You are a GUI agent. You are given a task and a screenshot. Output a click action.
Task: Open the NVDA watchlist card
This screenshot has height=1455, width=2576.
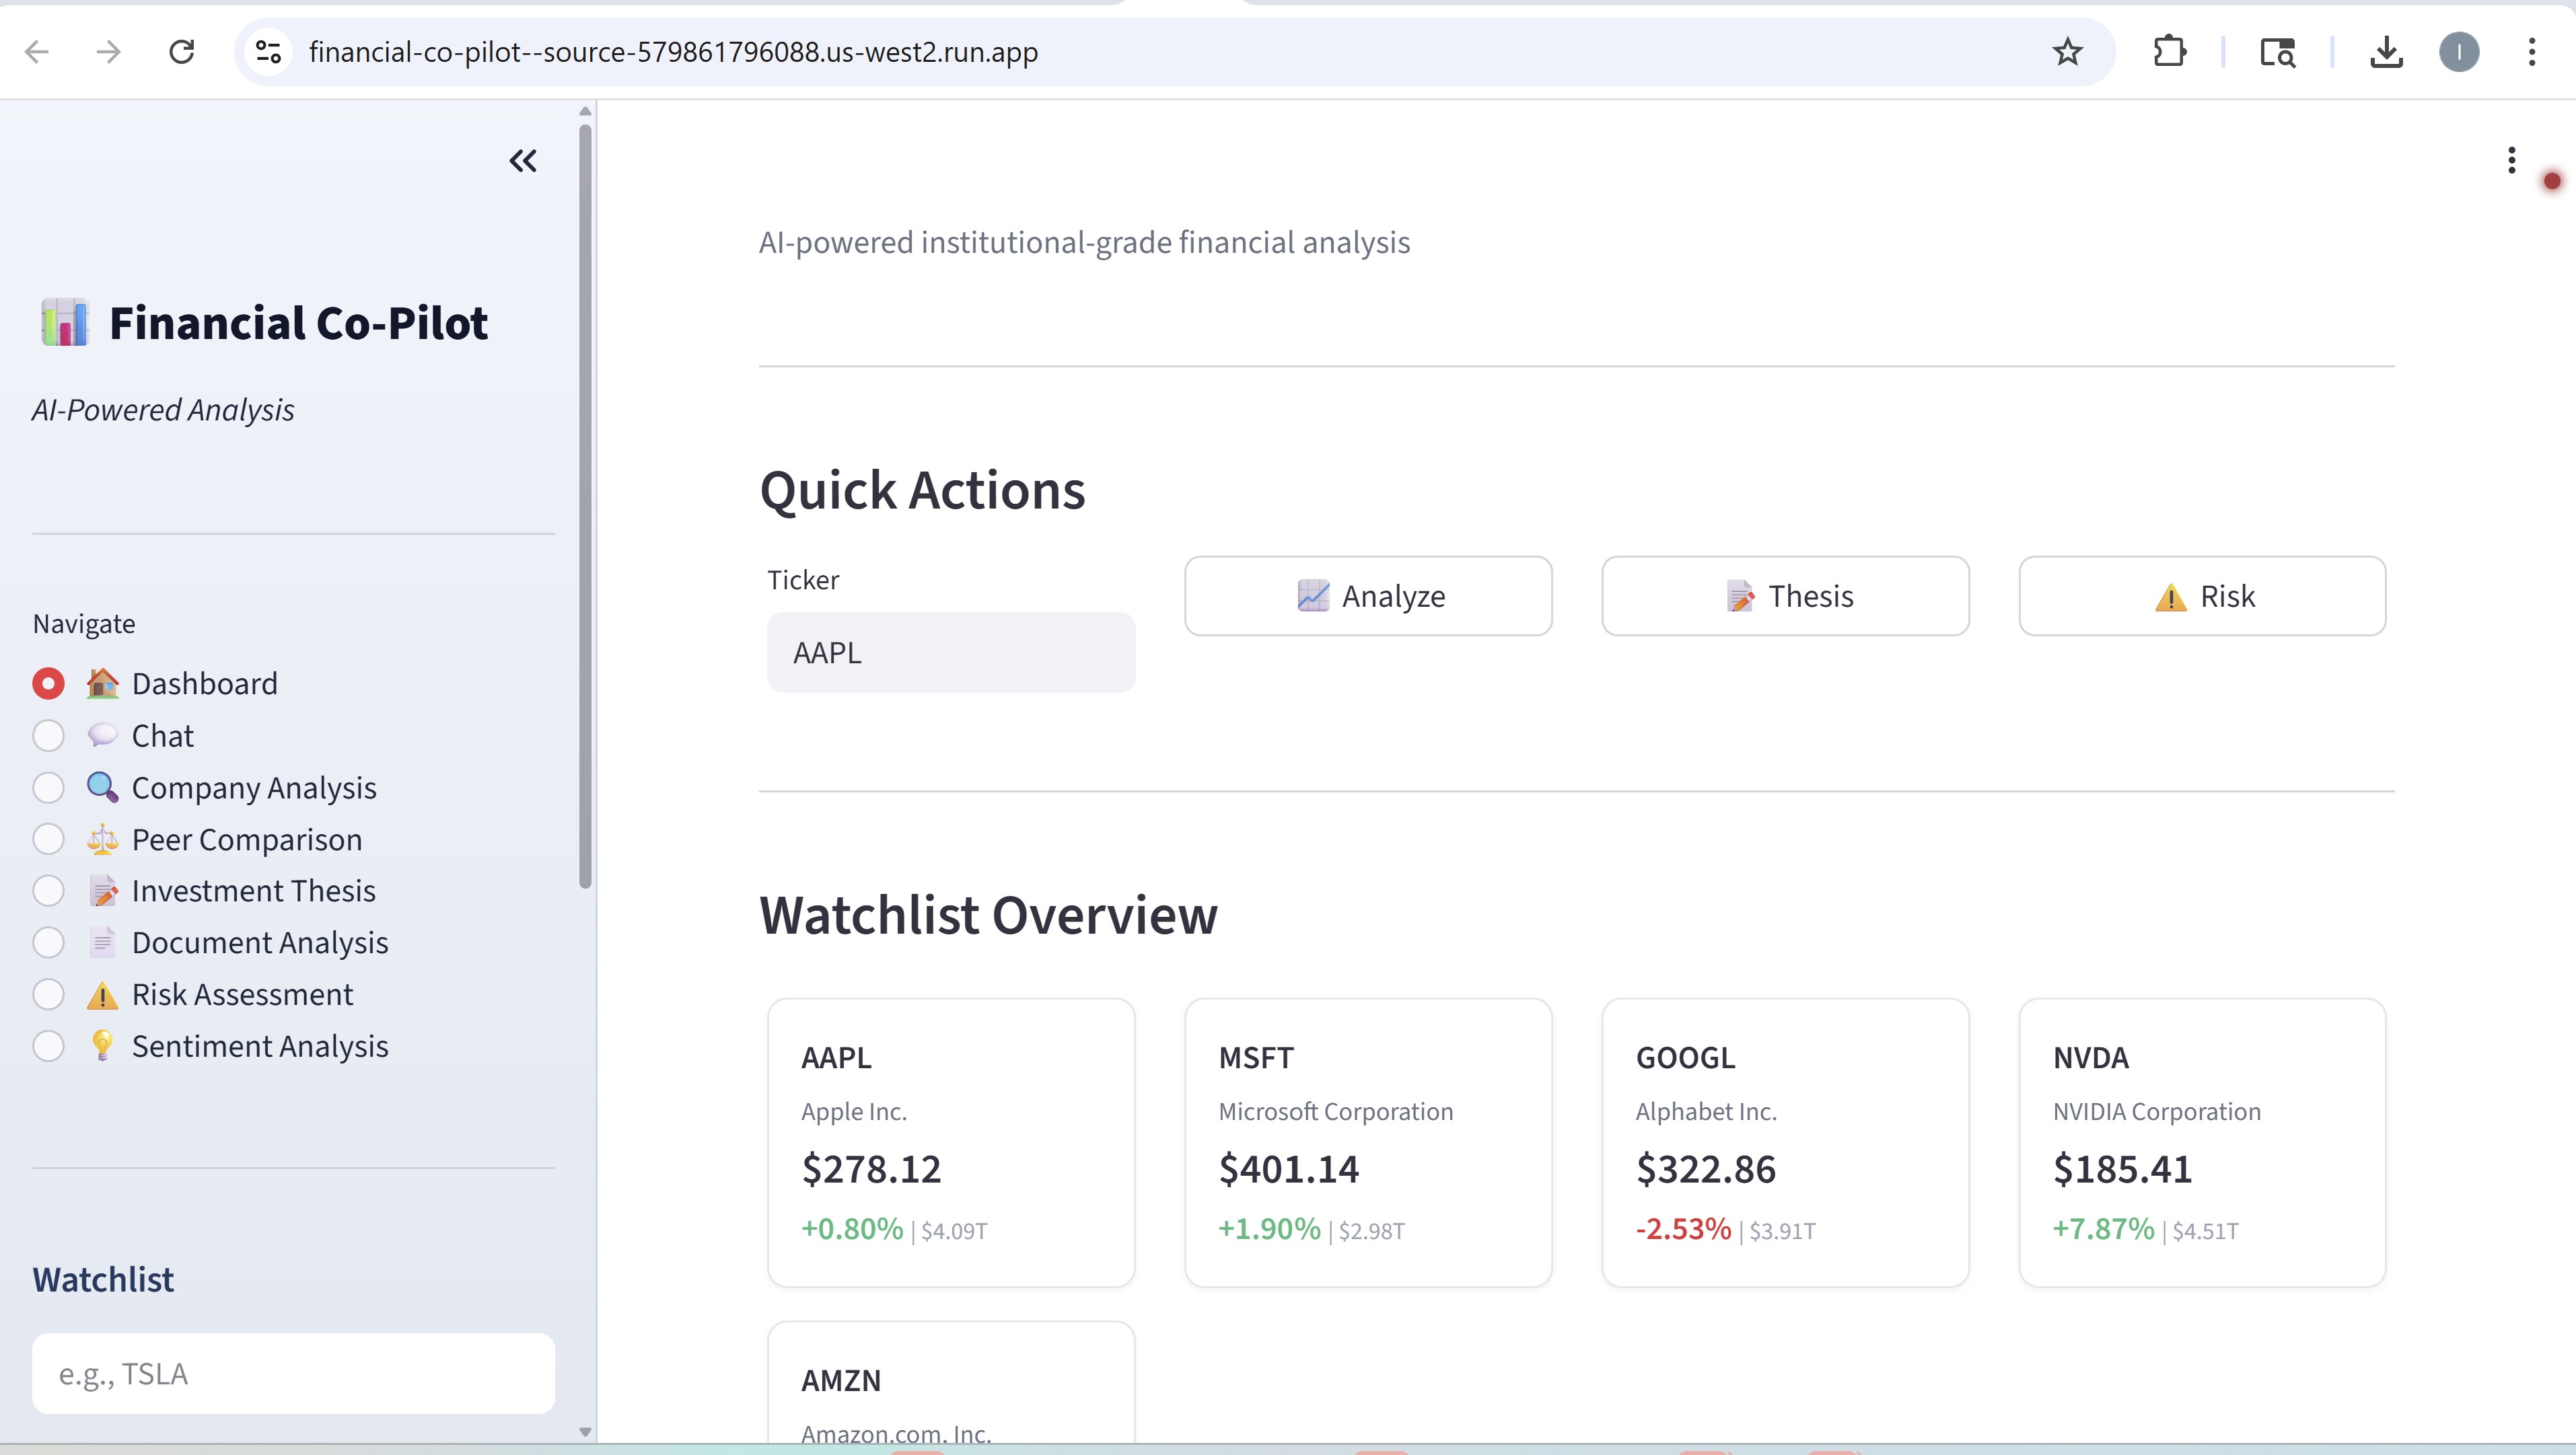2202,1142
